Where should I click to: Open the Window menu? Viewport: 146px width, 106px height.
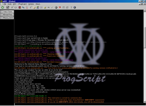point(31,4)
